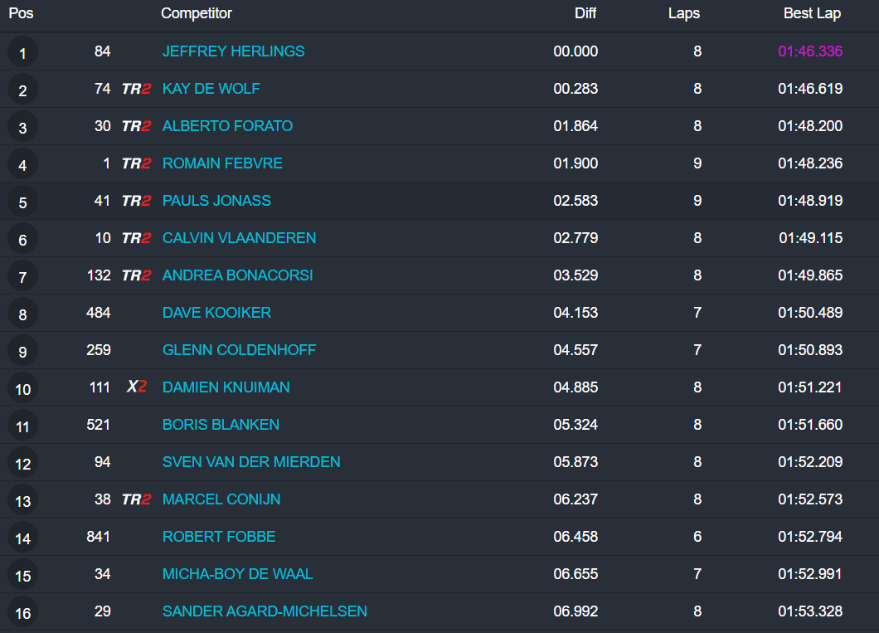
Task: Click the X2 icon beside Damien Knuiman
Action: pos(136,387)
